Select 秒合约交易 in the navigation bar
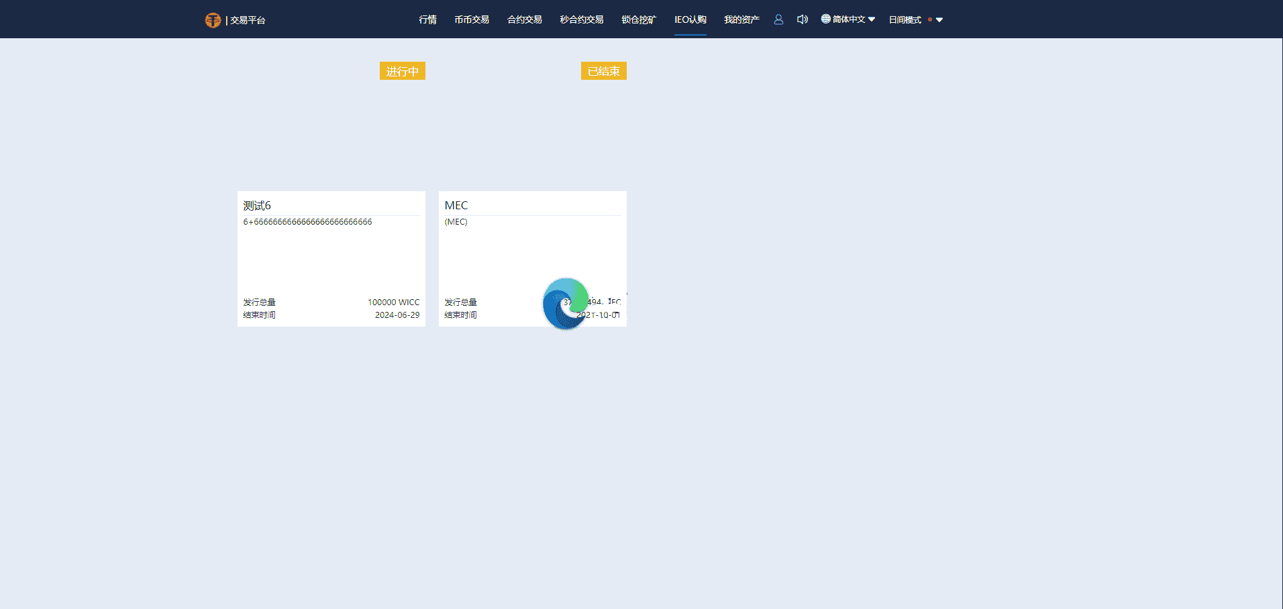The height and width of the screenshot is (609, 1283). (582, 19)
